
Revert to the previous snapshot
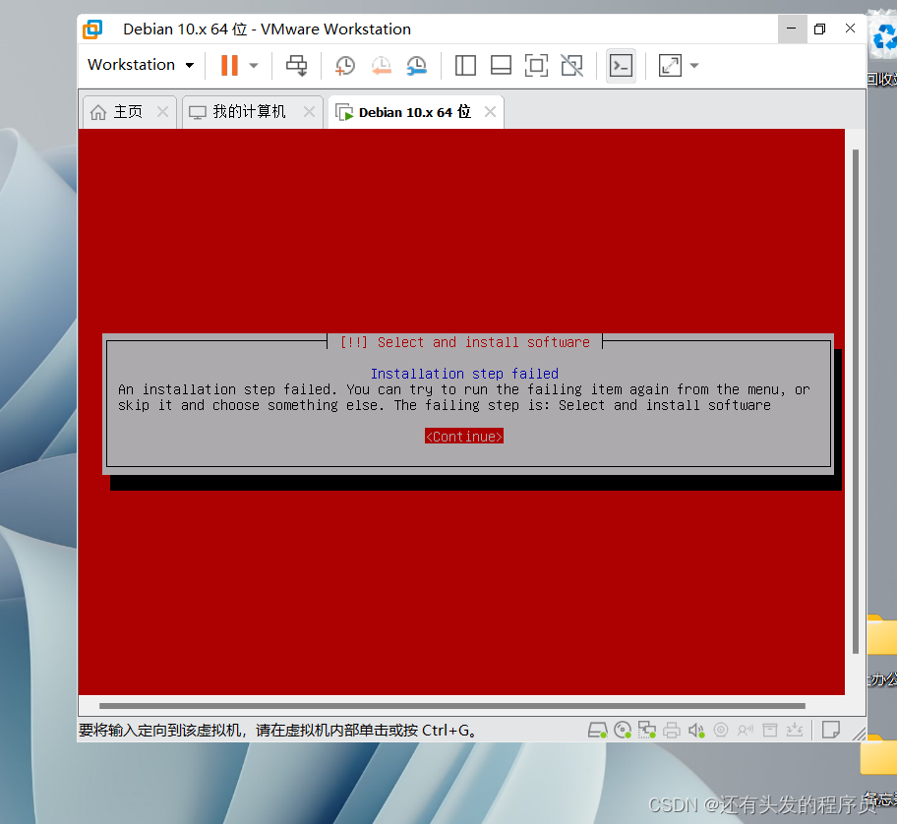[381, 65]
